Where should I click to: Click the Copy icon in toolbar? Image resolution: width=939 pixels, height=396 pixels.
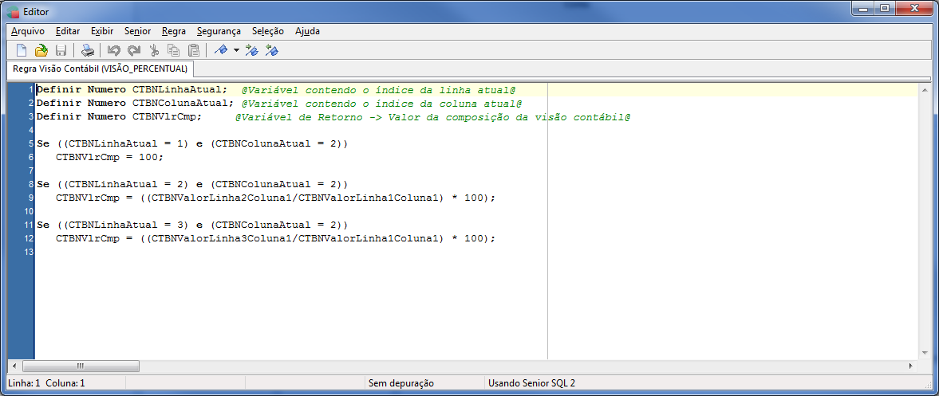click(174, 50)
